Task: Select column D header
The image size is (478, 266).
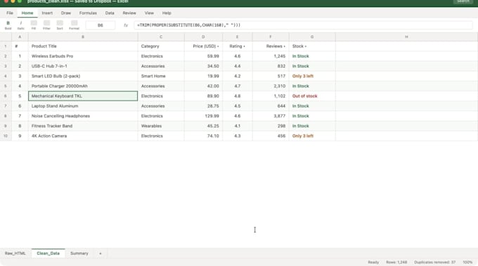Action: 203,37
